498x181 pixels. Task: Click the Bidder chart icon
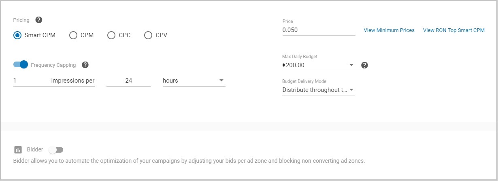(18, 150)
